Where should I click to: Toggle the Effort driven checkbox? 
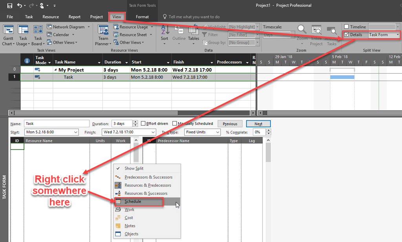pyautogui.click(x=143, y=124)
